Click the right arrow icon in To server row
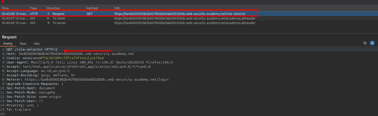Image resolution: width=378 pixels, height=116 pixels. coord(48,23)
